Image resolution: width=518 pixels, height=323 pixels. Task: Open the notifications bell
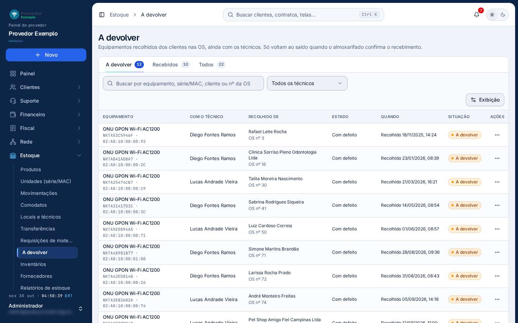coord(477,15)
